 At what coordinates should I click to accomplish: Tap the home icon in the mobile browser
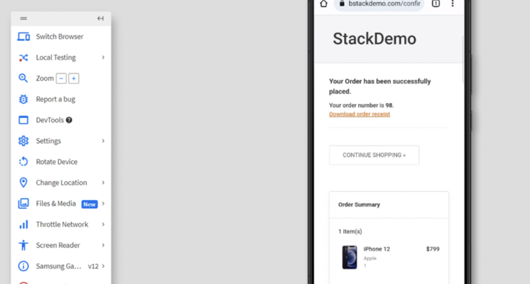tap(324, 4)
